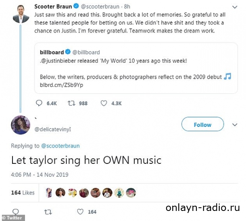The height and width of the screenshot is (221, 246).
Task: Click the 4:06 PM - 14 Nov 2019 timestamp
Action: point(40,175)
